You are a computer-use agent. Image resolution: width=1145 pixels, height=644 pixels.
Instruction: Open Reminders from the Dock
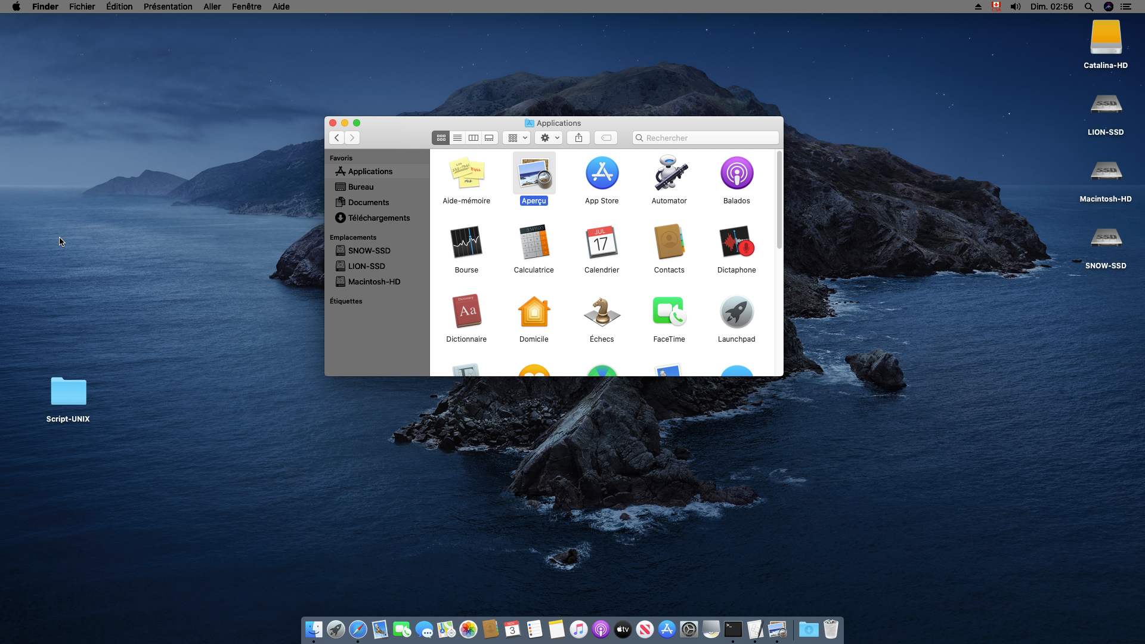point(534,629)
